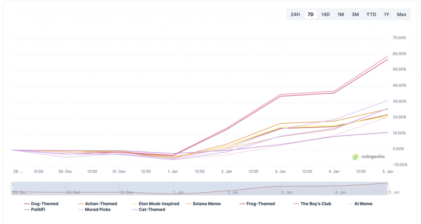Switch chart to YTD range

pyautogui.click(x=371, y=14)
